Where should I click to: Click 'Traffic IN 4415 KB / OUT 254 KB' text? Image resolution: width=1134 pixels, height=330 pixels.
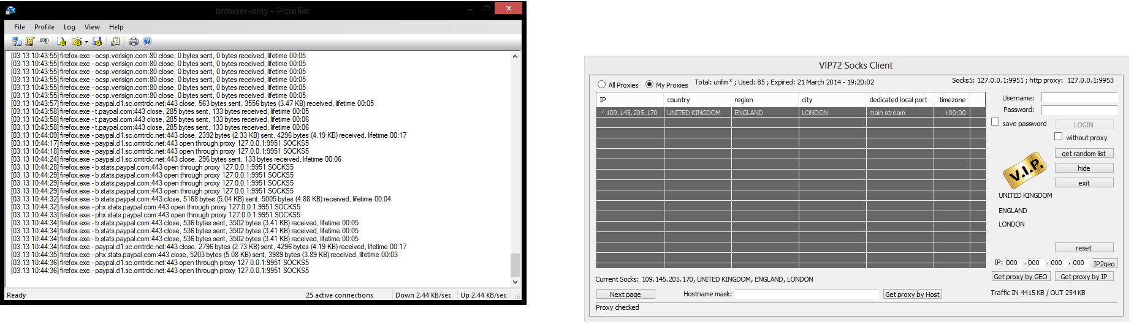[x=1038, y=293]
